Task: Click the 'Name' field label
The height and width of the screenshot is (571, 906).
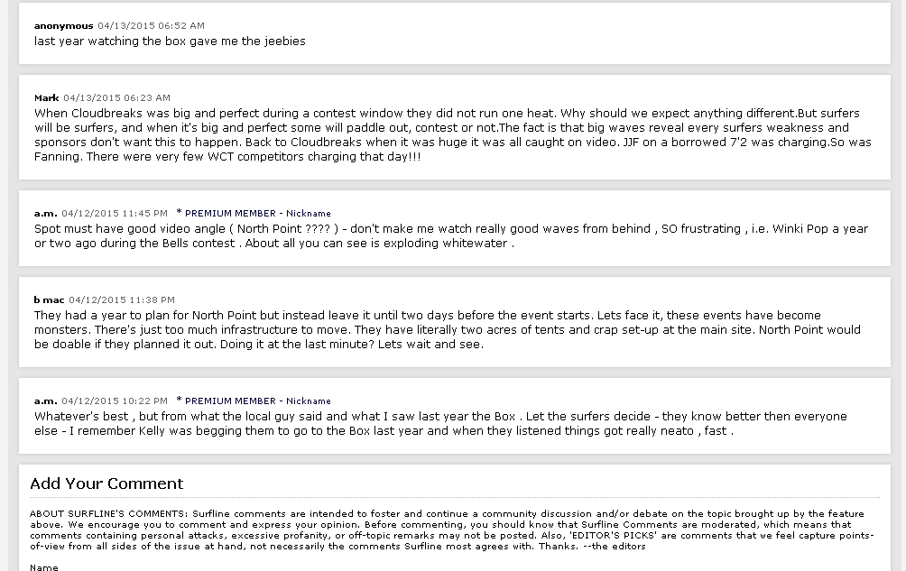Action: tap(44, 567)
